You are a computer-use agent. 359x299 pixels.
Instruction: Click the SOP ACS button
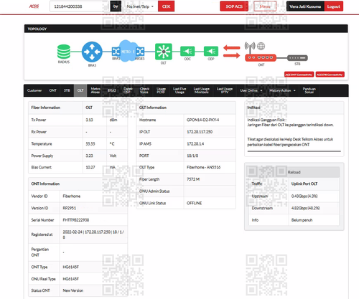click(x=234, y=6)
